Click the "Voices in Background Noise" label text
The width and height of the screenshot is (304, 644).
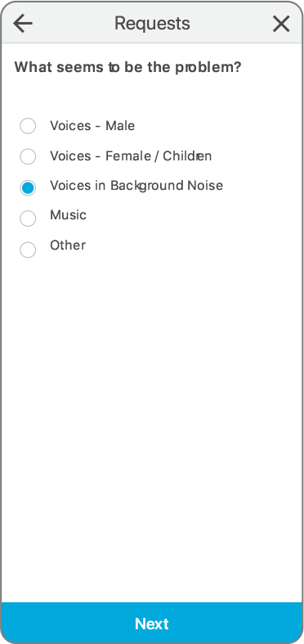tap(136, 186)
